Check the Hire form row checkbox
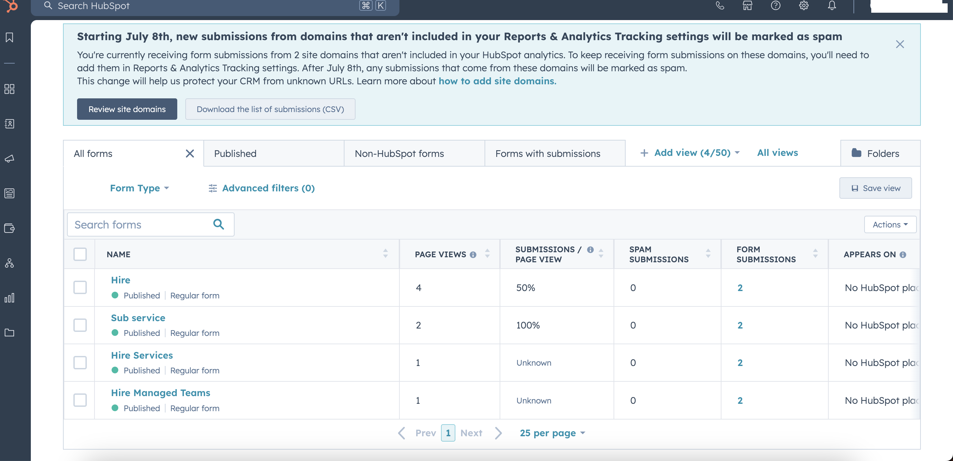The height and width of the screenshot is (461, 953). click(80, 287)
